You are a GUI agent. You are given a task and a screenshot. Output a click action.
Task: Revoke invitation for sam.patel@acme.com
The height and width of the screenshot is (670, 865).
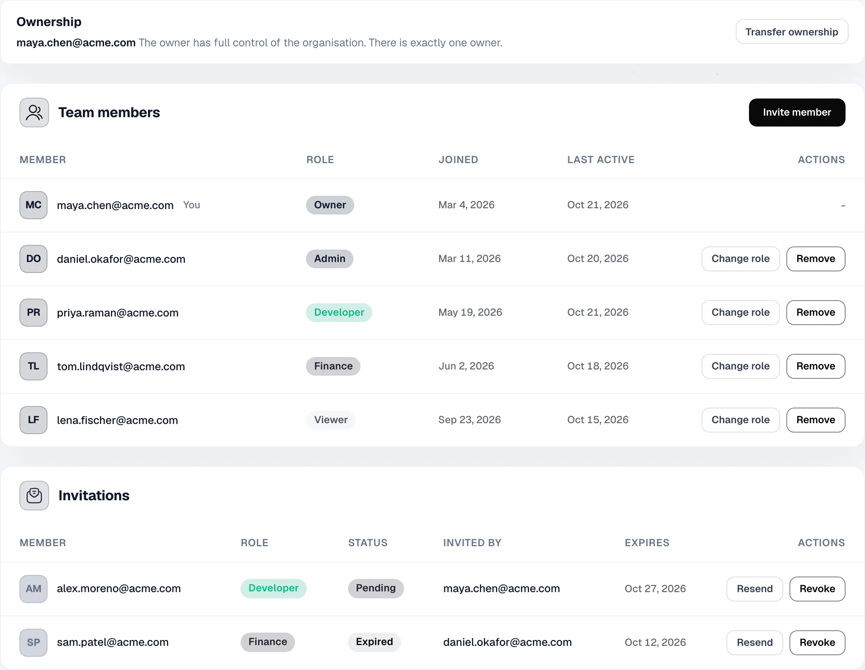(x=817, y=642)
